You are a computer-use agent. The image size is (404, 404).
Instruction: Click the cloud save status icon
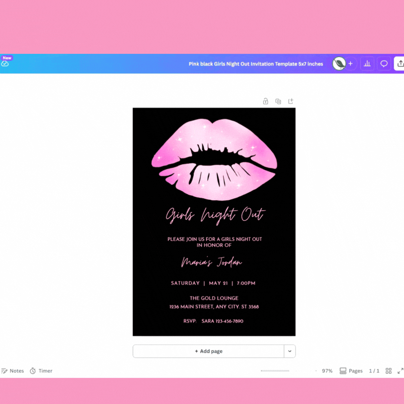click(5, 64)
